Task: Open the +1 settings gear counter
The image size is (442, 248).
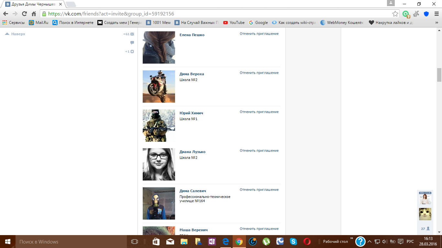Action: tap(130, 51)
